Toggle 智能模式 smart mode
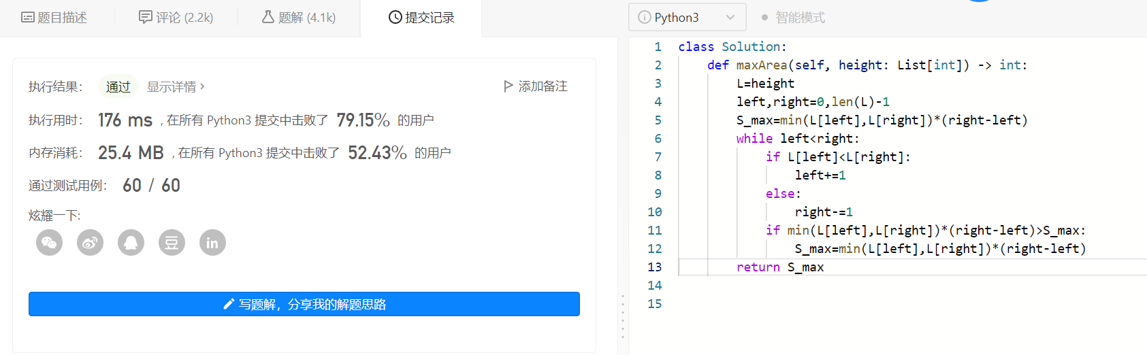The height and width of the screenshot is (355, 1147). pos(793,18)
